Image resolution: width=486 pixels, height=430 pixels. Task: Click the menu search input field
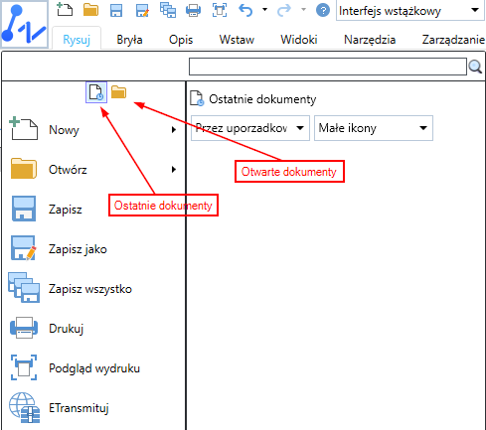(x=328, y=67)
